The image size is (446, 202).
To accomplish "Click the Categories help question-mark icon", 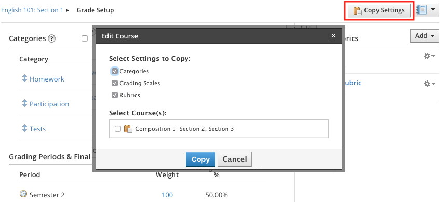I will click(x=51, y=38).
